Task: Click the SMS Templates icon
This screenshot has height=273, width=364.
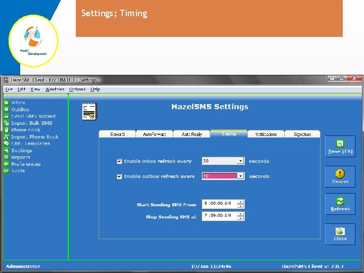Action: click(7, 143)
